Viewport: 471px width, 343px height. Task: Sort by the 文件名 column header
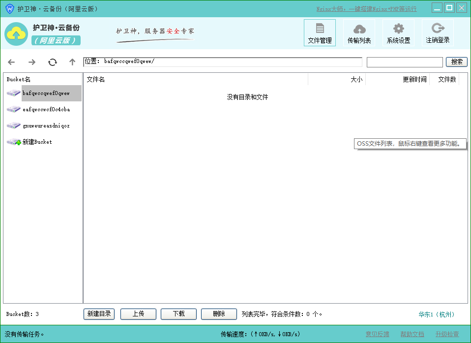pos(196,79)
